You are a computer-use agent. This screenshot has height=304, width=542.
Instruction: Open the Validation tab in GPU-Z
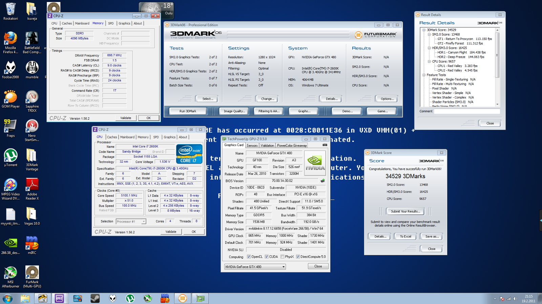point(267,145)
